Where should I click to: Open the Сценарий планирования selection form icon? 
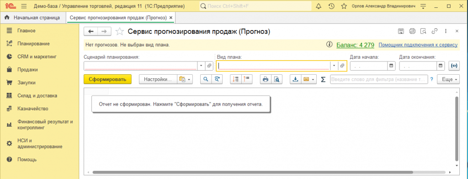(209, 66)
